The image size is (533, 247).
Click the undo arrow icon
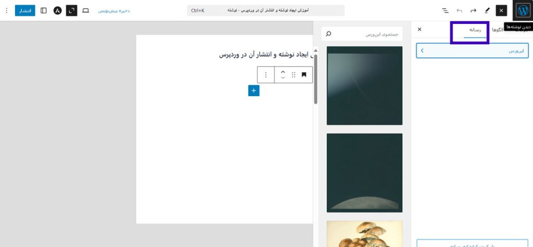coord(459,10)
